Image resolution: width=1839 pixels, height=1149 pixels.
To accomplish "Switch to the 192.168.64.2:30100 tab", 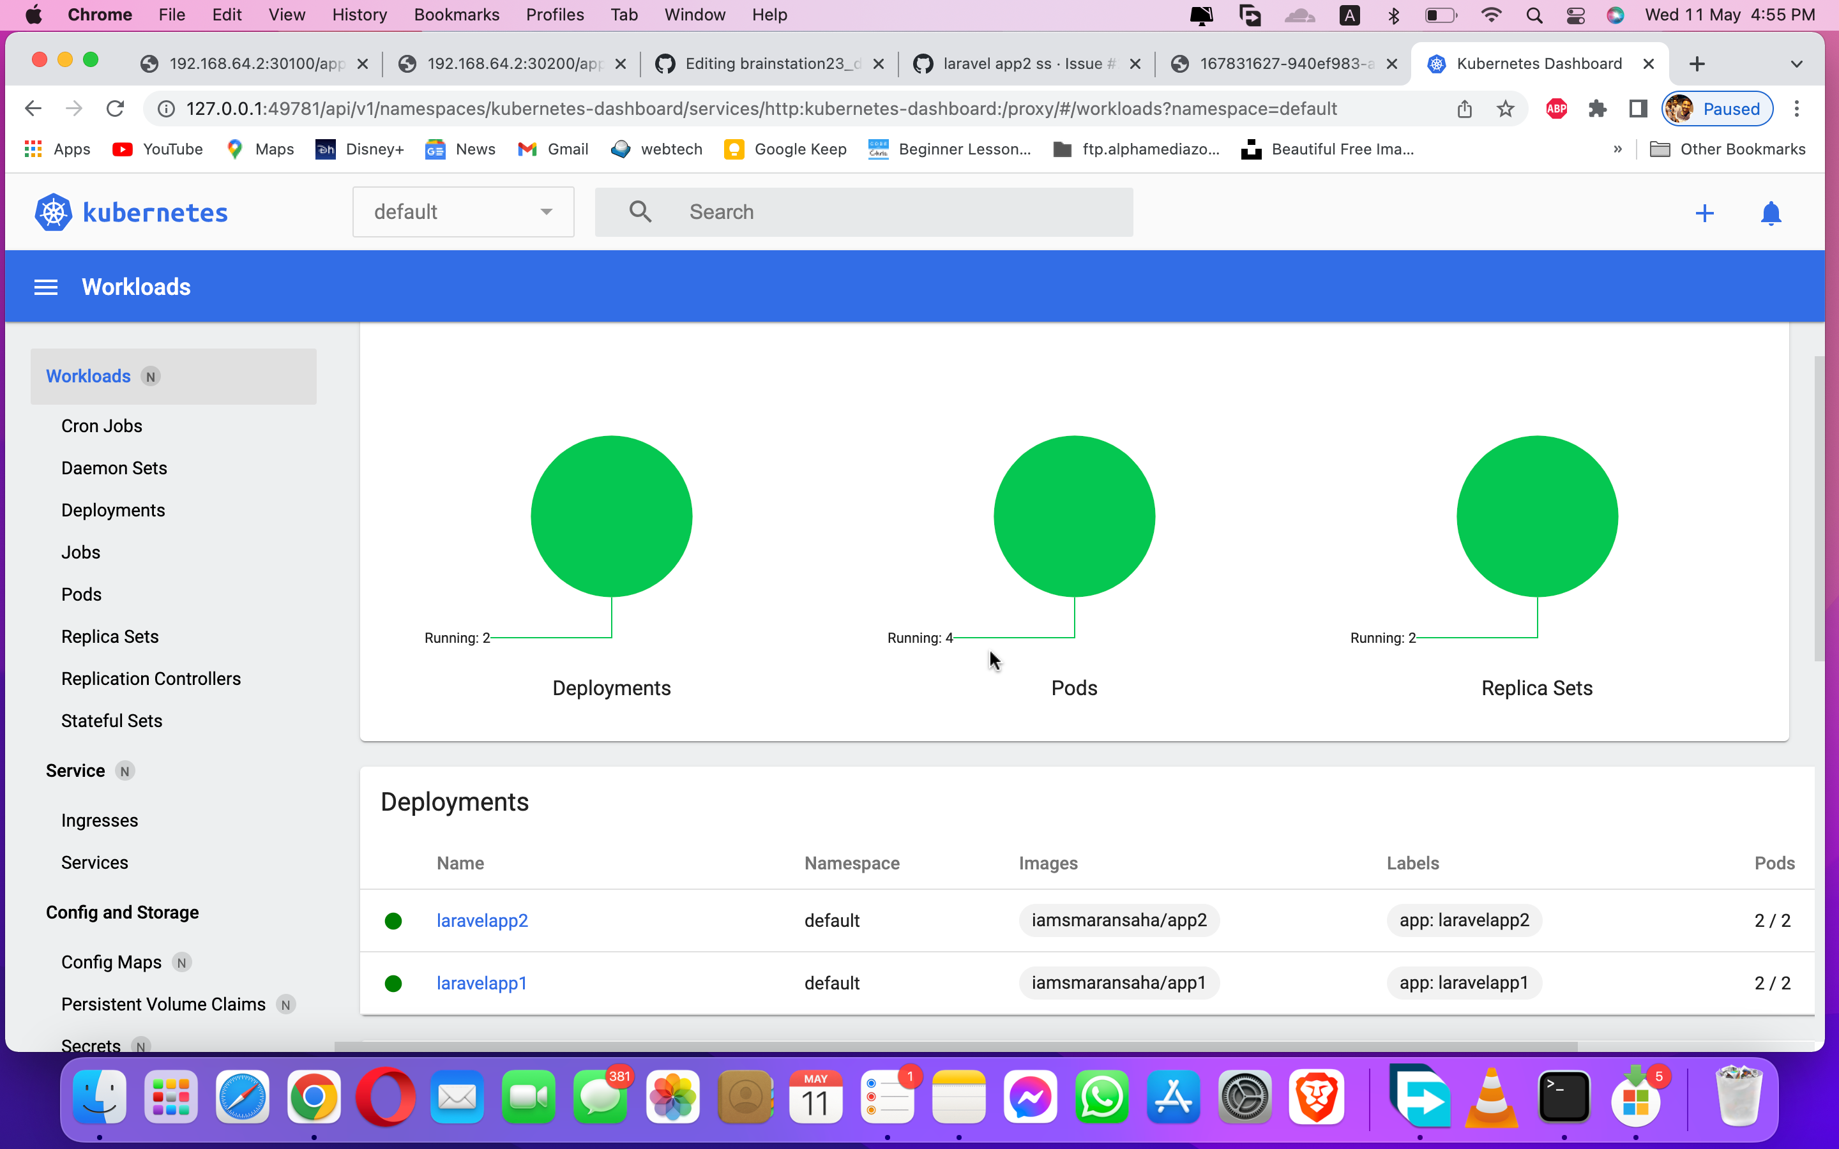I will pos(255,64).
